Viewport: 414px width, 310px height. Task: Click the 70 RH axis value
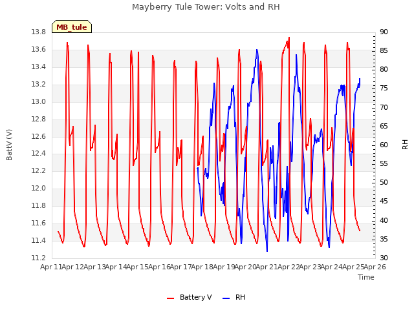pos(384,108)
